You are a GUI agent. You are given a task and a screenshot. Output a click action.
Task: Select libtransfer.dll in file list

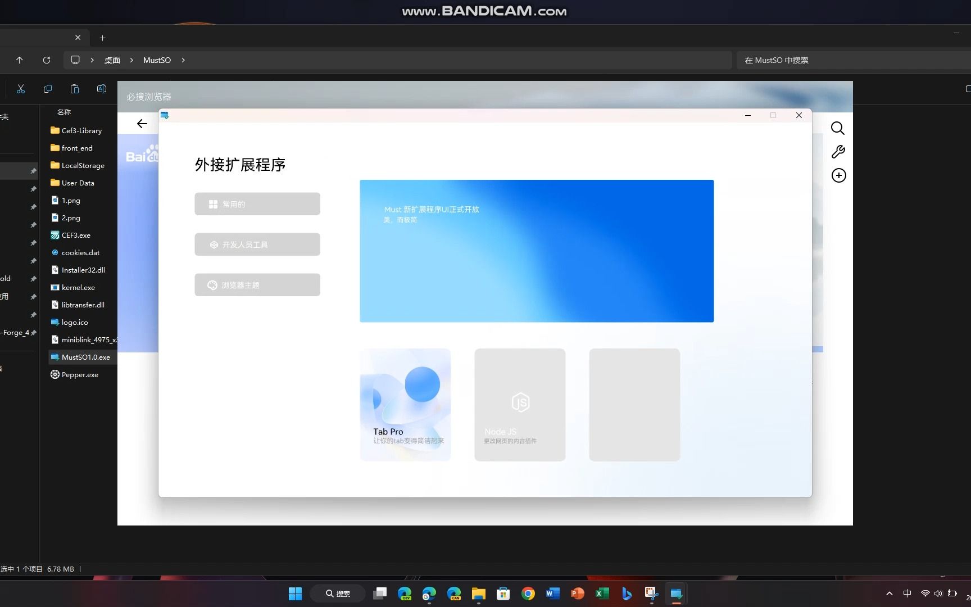pos(77,305)
